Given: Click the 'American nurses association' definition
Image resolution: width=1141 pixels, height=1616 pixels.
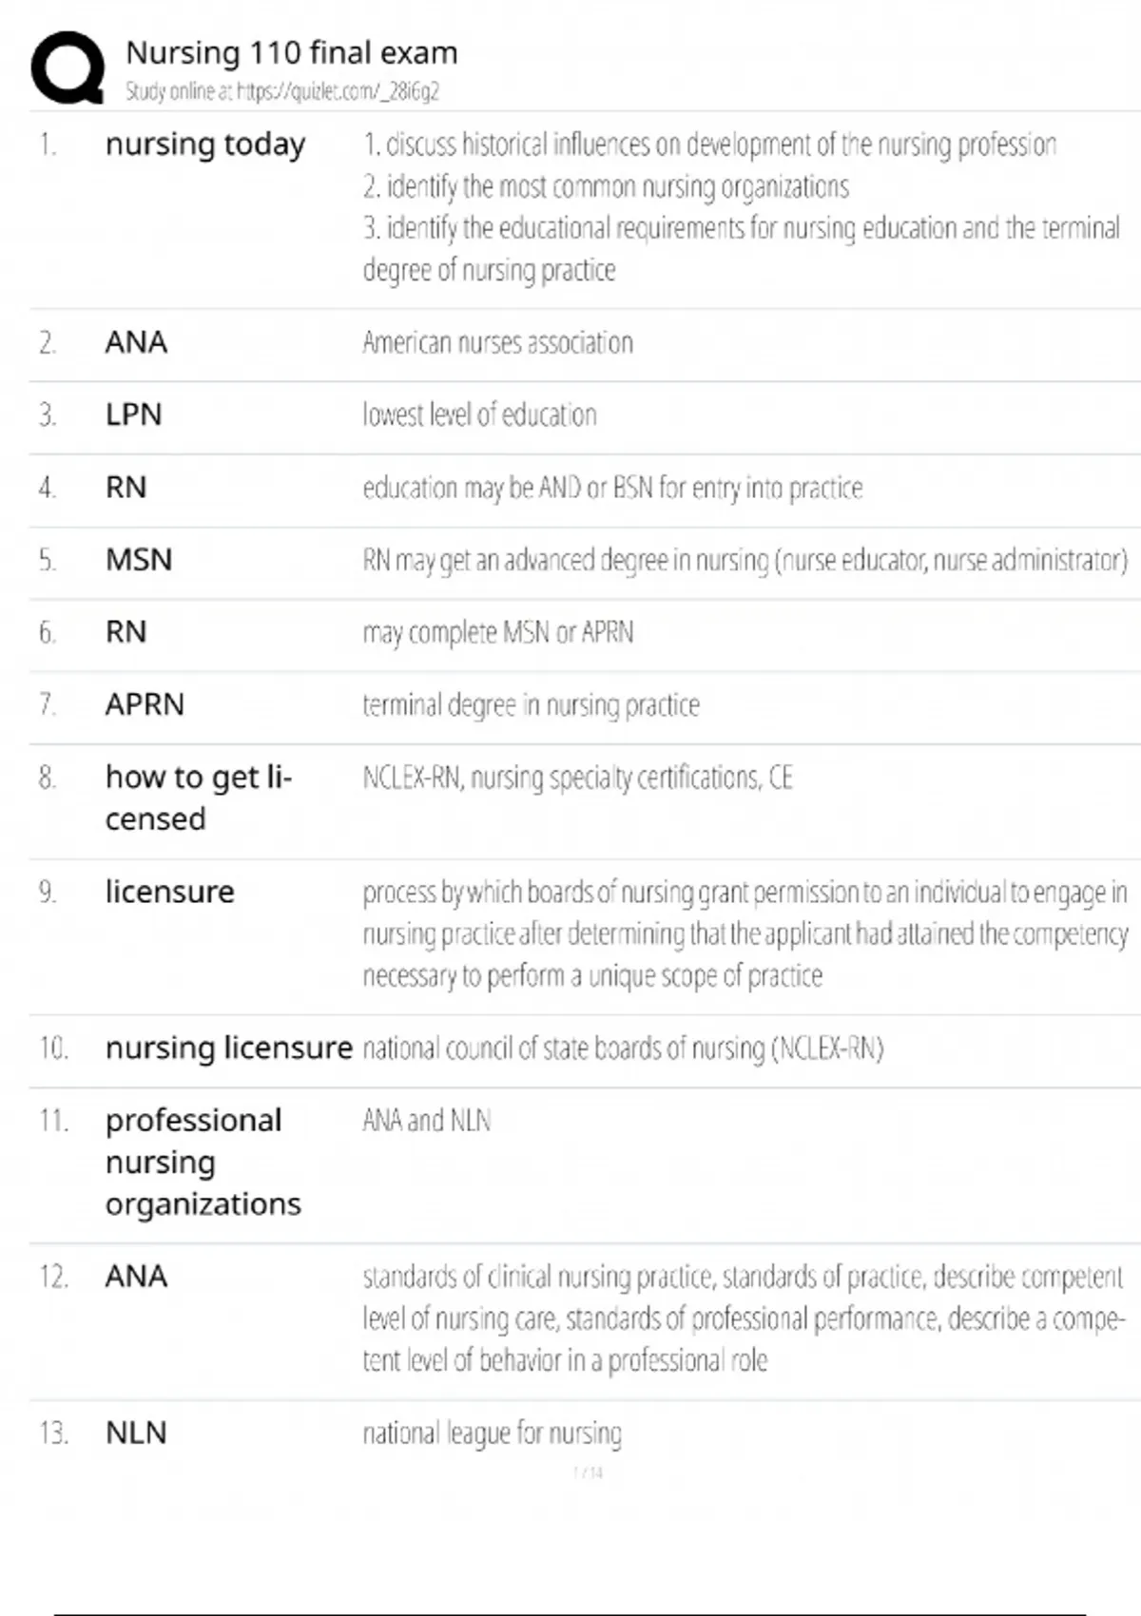Looking at the screenshot, I should tap(497, 342).
